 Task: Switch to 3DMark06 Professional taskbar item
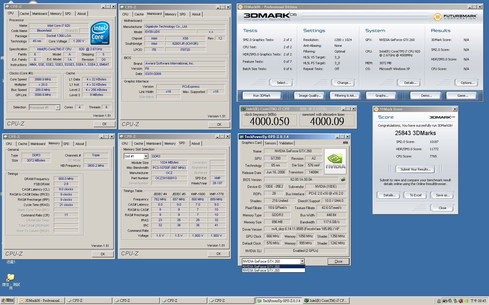pyautogui.click(x=41, y=301)
